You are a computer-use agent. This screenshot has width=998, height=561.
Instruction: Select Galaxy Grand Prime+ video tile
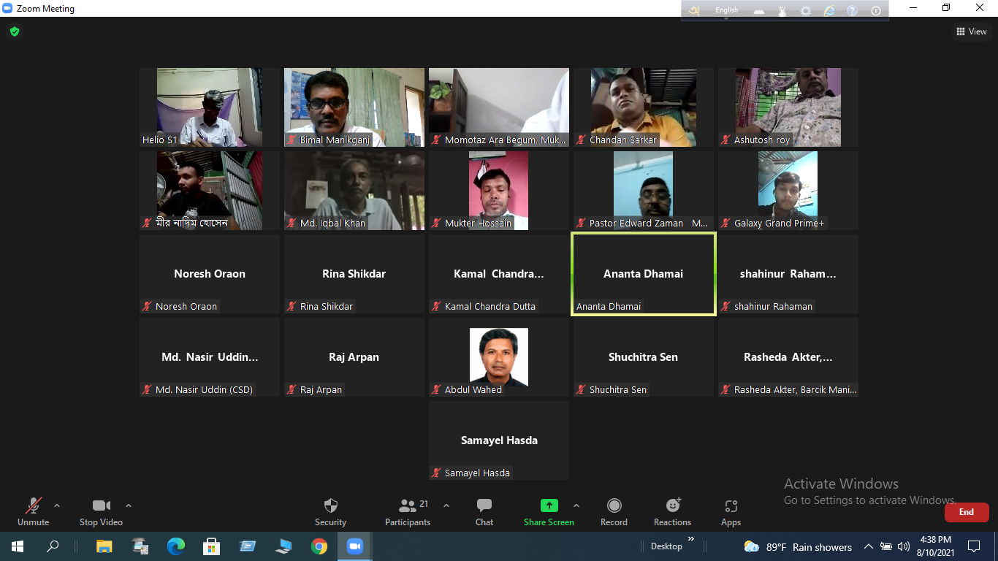click(x=788, y=191)
